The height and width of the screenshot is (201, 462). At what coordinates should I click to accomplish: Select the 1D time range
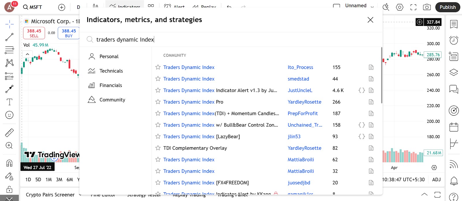click(x=28, y=179)
